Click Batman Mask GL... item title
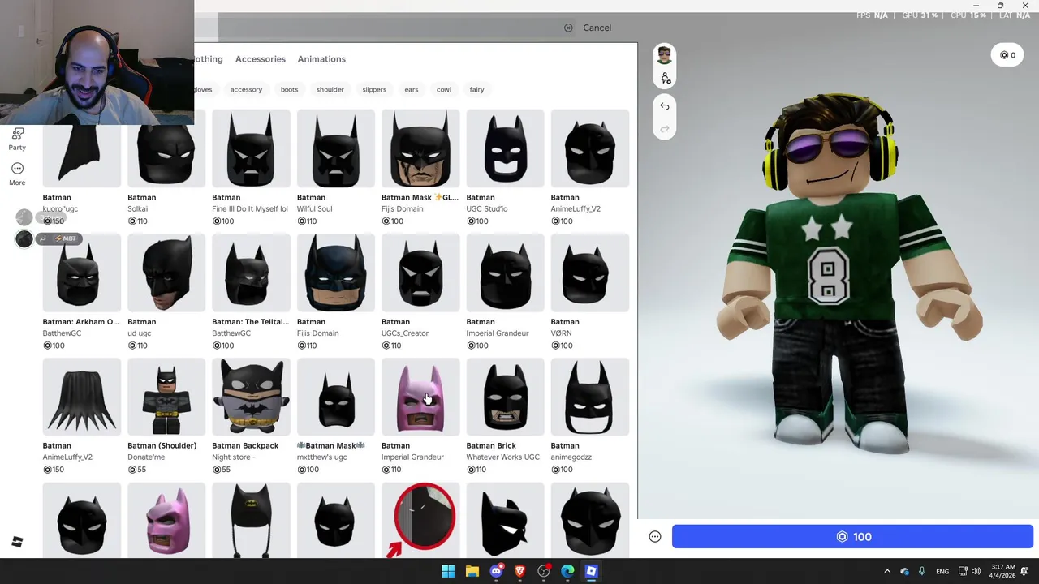This screenshot has width=1039, height=584. click(420, 198)
